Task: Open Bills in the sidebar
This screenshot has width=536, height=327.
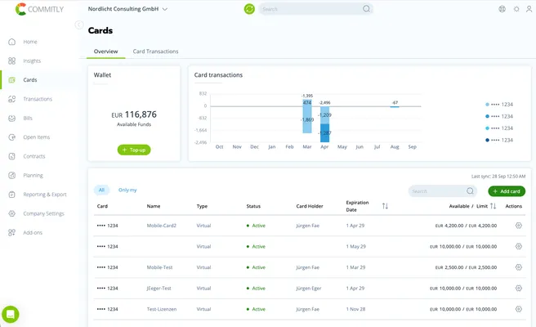Action: (x=28, y=119)
